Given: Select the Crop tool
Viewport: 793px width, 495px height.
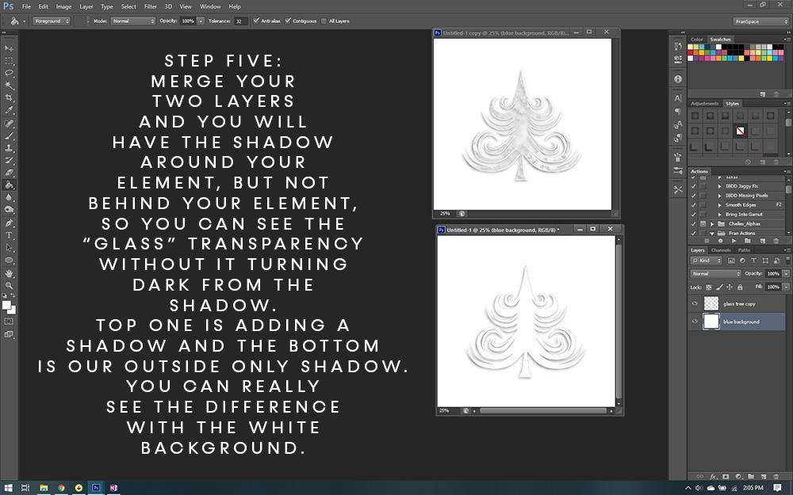Looking at the screenshot, I should 9,98.
